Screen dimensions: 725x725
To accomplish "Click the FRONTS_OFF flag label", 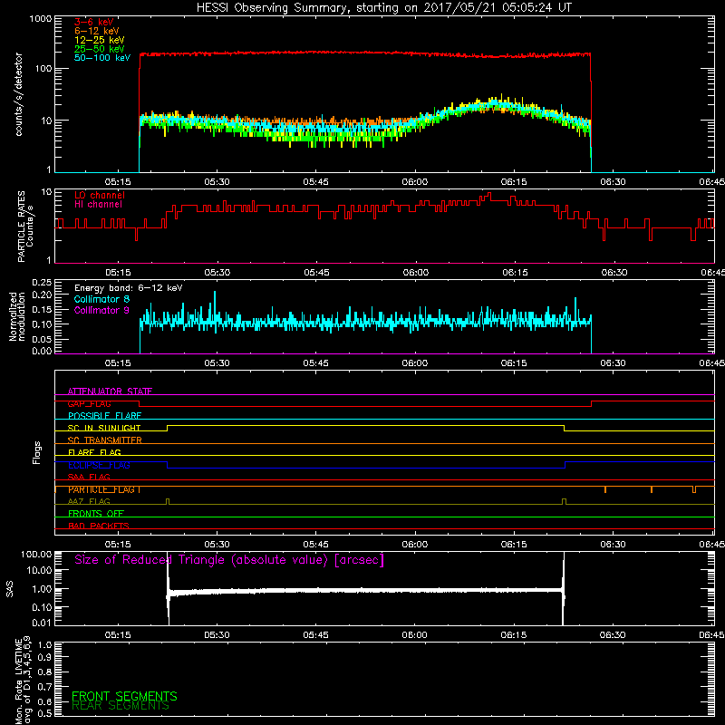I will (x=96, y=513).
